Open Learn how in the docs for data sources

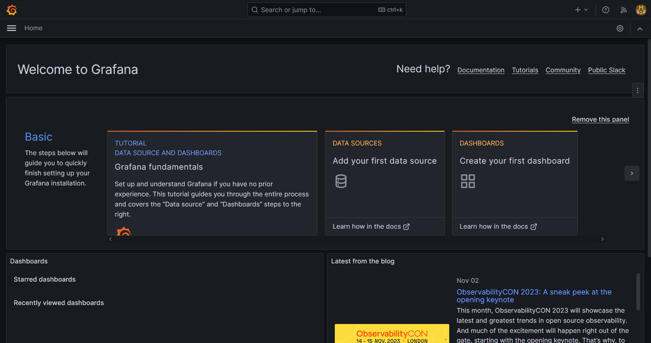pyautogui.click(x=371, y=227)
